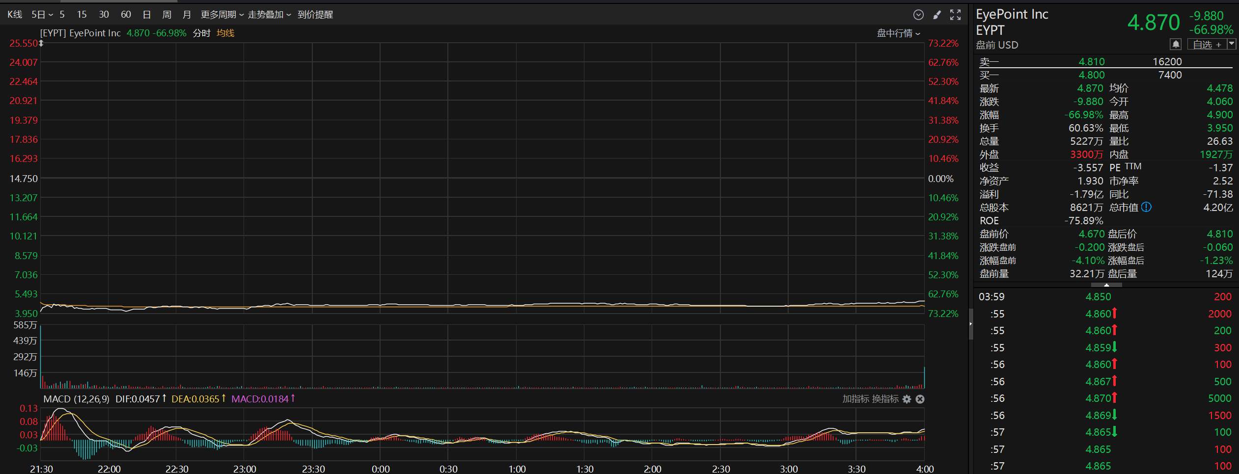Click the large 4.870 latest price
1239x474 pixels.
1153,23
